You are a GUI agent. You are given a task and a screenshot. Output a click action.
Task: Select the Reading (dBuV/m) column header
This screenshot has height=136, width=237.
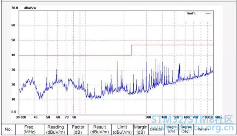[56, 130]
